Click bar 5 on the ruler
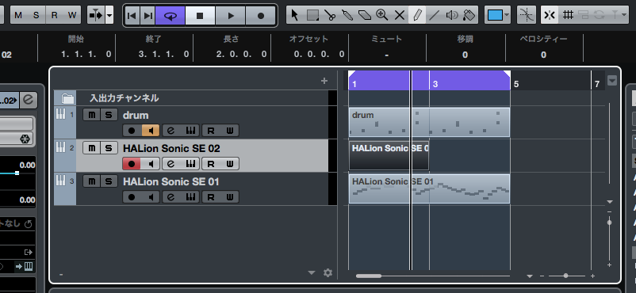This screenshot has height=293, width=636. pos(516,84)
